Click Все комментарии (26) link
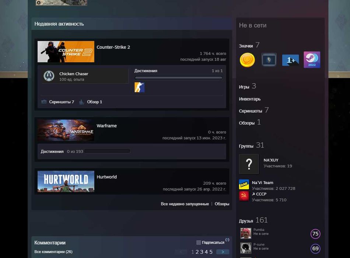Viewport: 350px width, 258px height. pyautogui.click(x=53, y=252)
